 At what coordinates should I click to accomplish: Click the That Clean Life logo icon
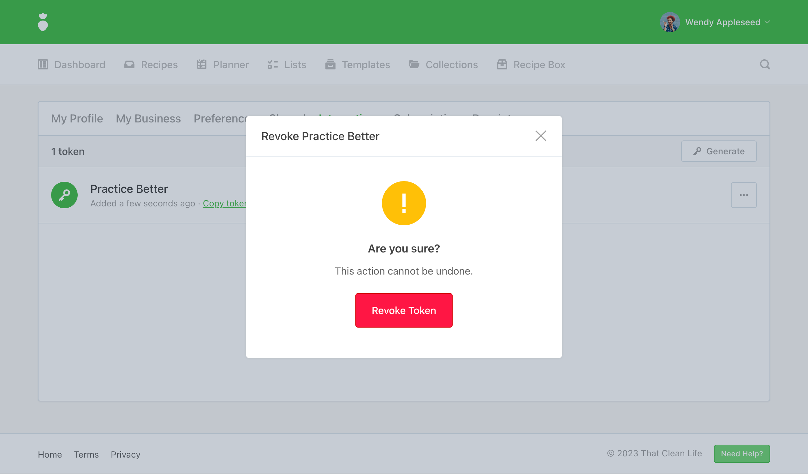tap(43, 22)
